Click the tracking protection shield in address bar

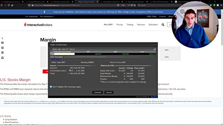(29, 5)
